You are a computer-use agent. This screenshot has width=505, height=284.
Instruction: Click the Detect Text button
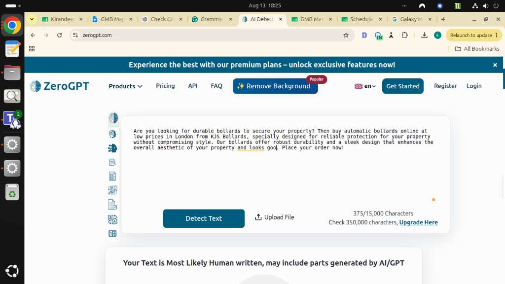click(204, 218)
